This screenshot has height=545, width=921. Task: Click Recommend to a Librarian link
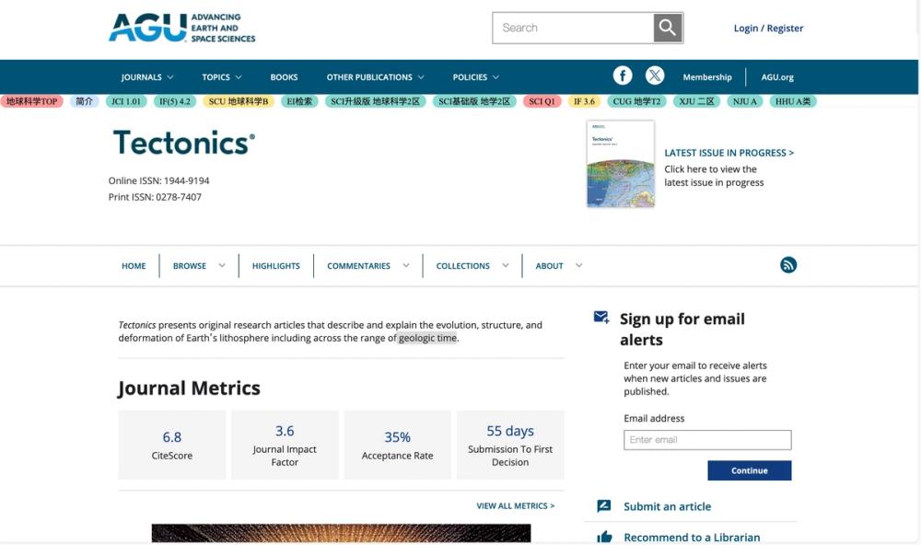(692, 537)
